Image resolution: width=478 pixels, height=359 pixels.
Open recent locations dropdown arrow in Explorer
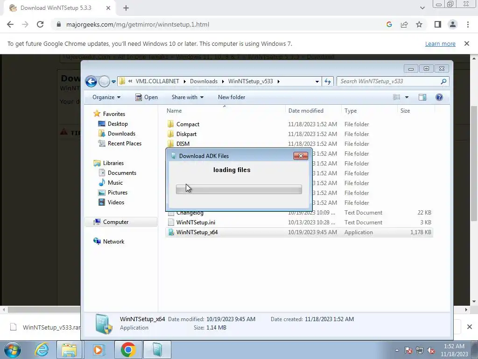click(x=113, y=81)
